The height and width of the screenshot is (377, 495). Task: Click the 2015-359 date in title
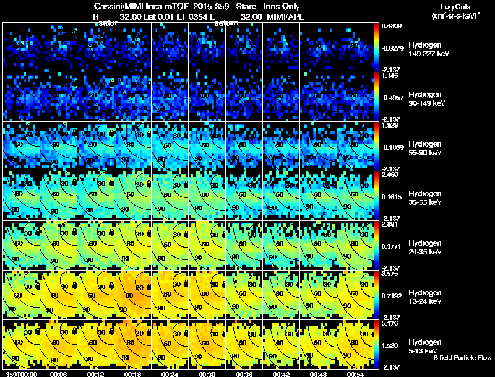211,7
